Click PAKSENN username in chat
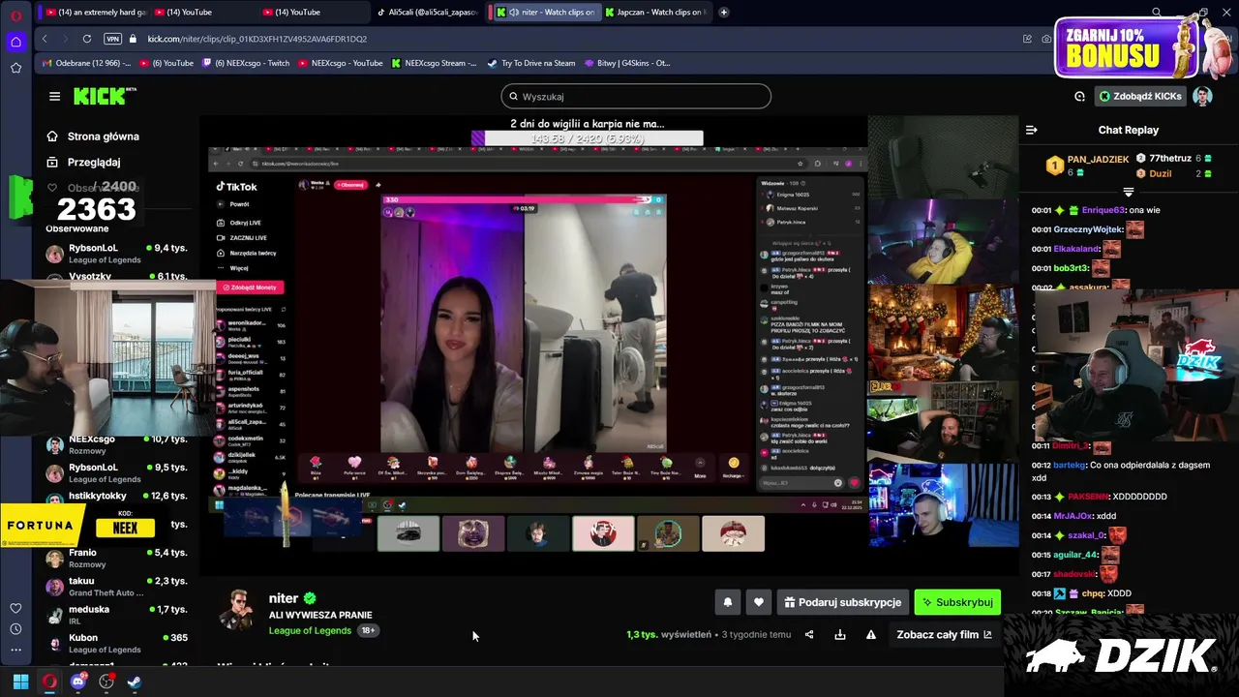1239x697 pixels. [x=1088, y=497]
